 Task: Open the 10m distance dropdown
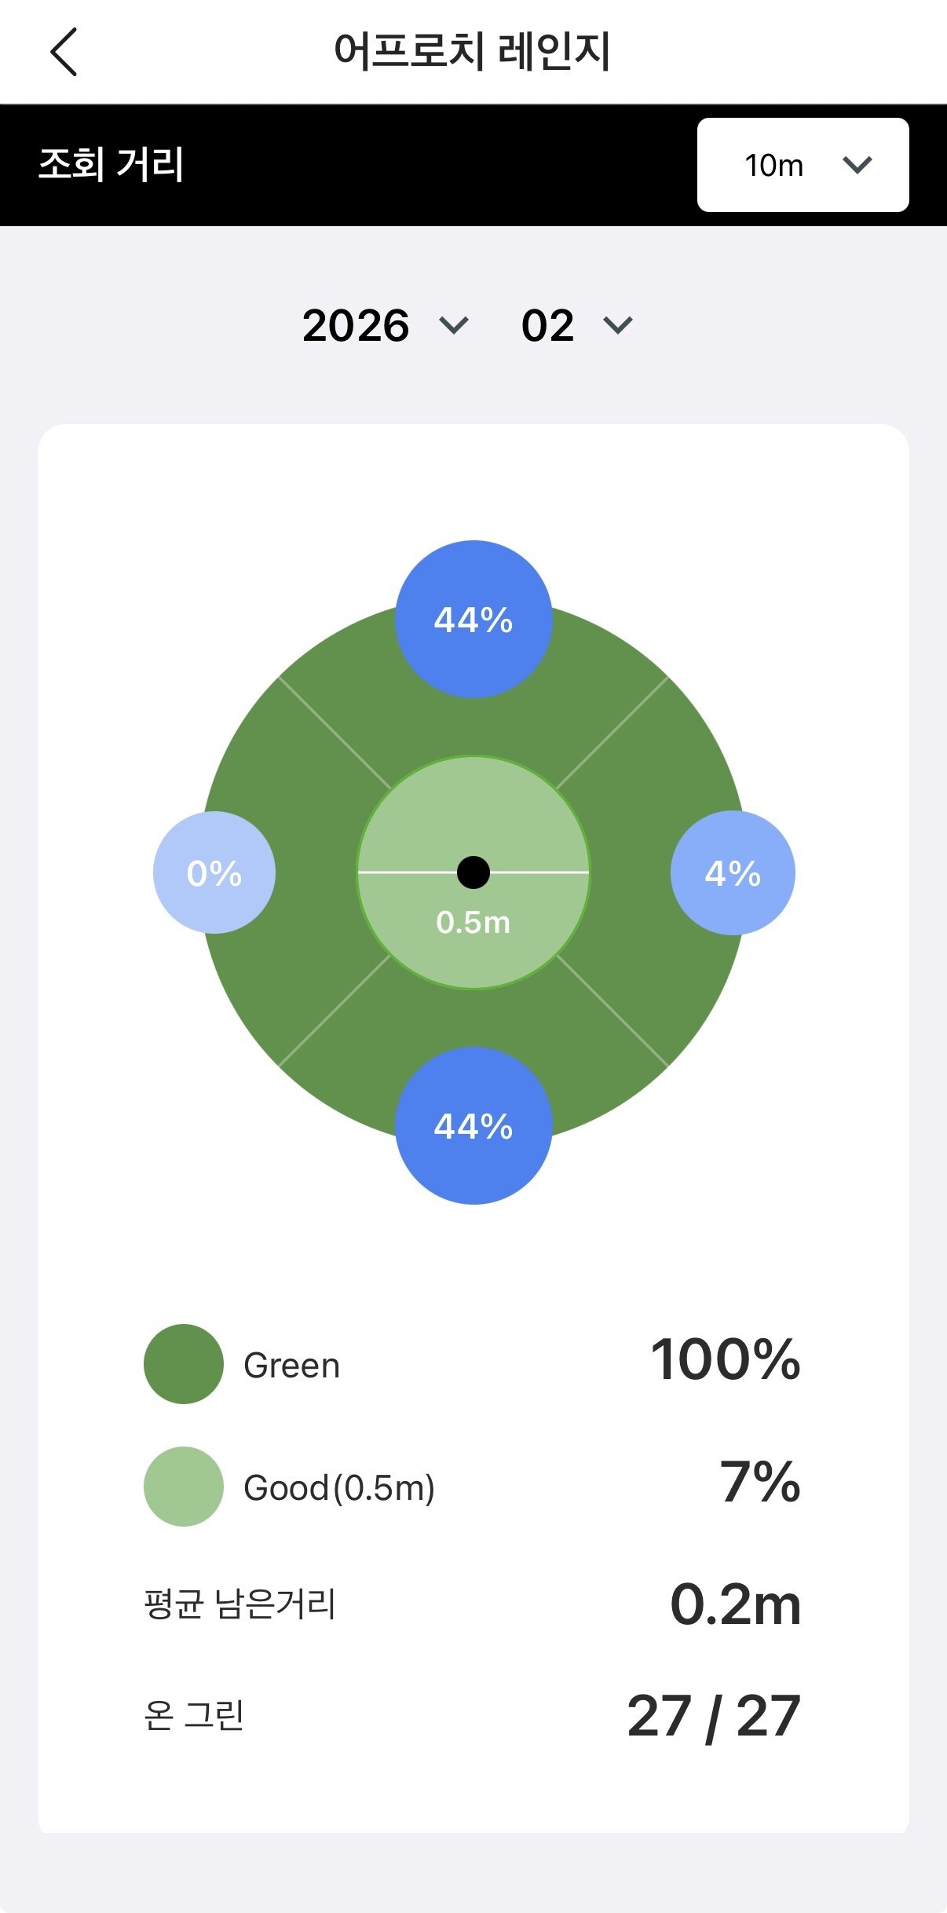(803, 165)
